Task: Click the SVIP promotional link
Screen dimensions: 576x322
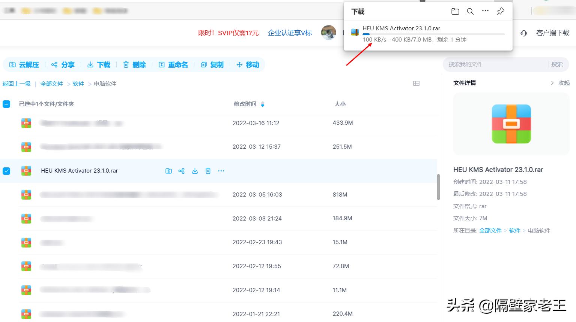Action: click(229, 33)
